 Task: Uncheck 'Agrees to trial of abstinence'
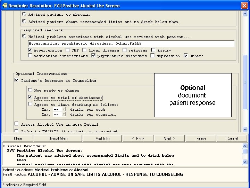pos(30,97)
